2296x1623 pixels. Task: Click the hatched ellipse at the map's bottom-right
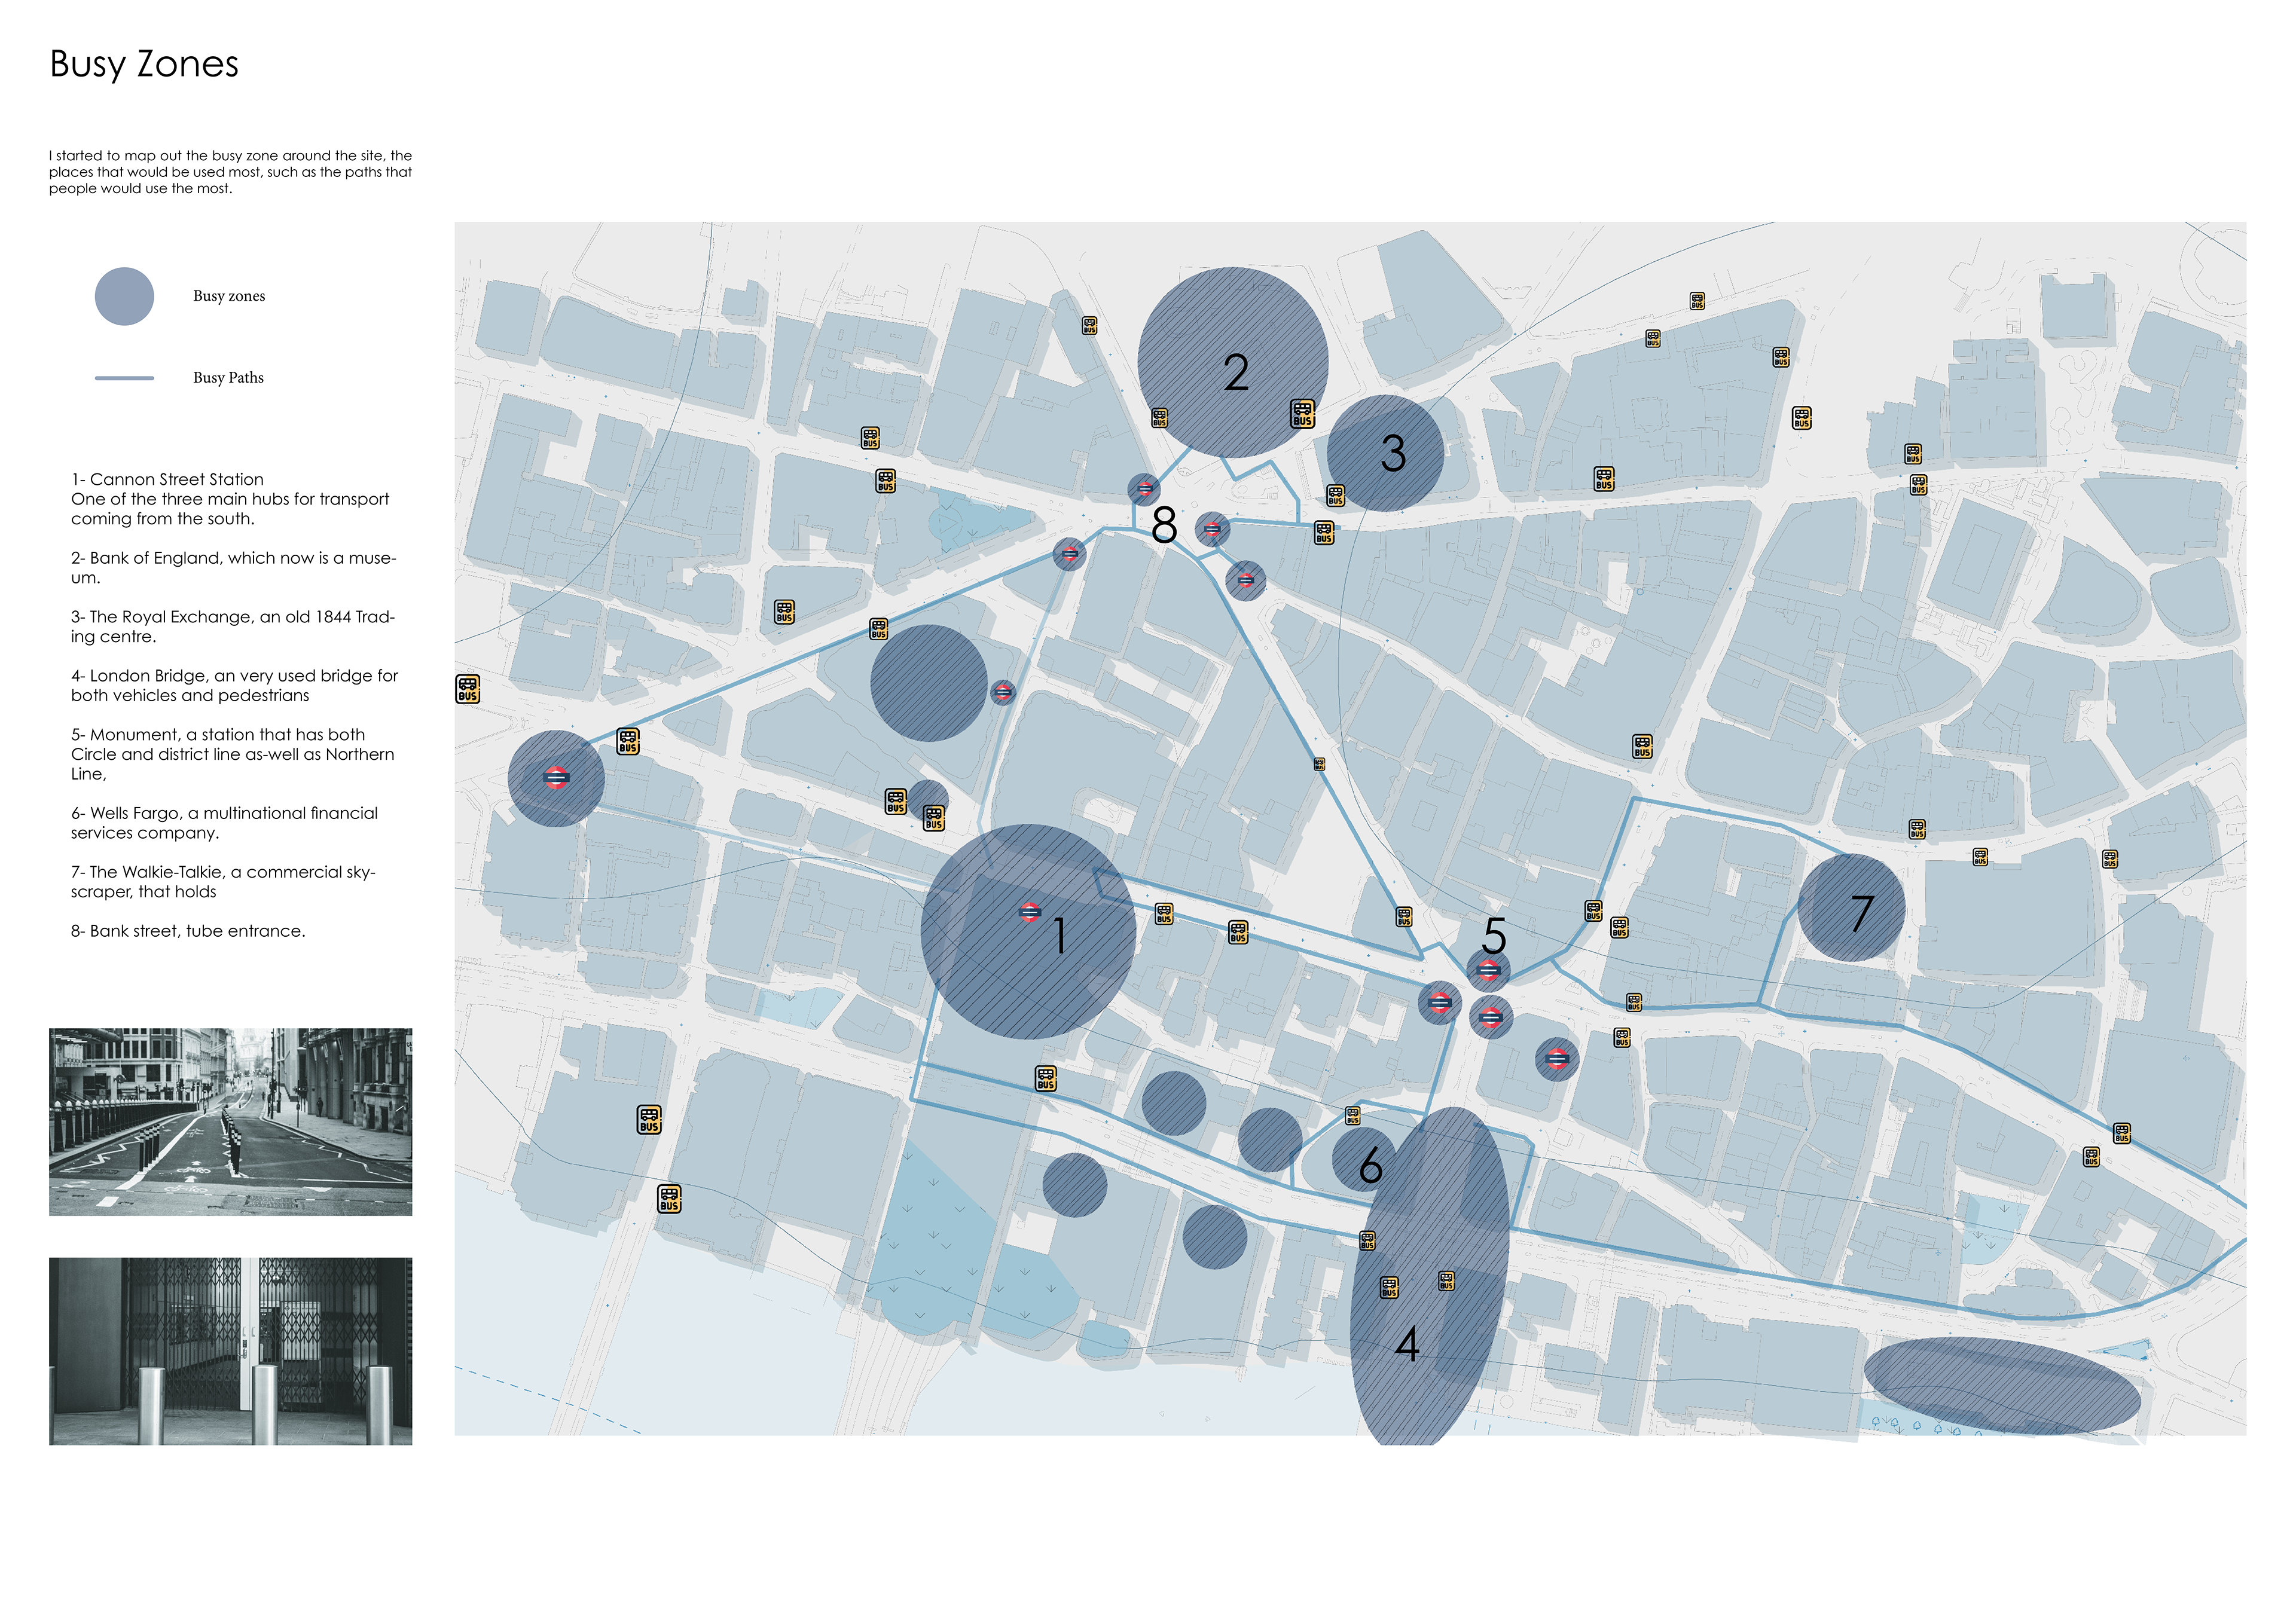coord(2001,1385)
